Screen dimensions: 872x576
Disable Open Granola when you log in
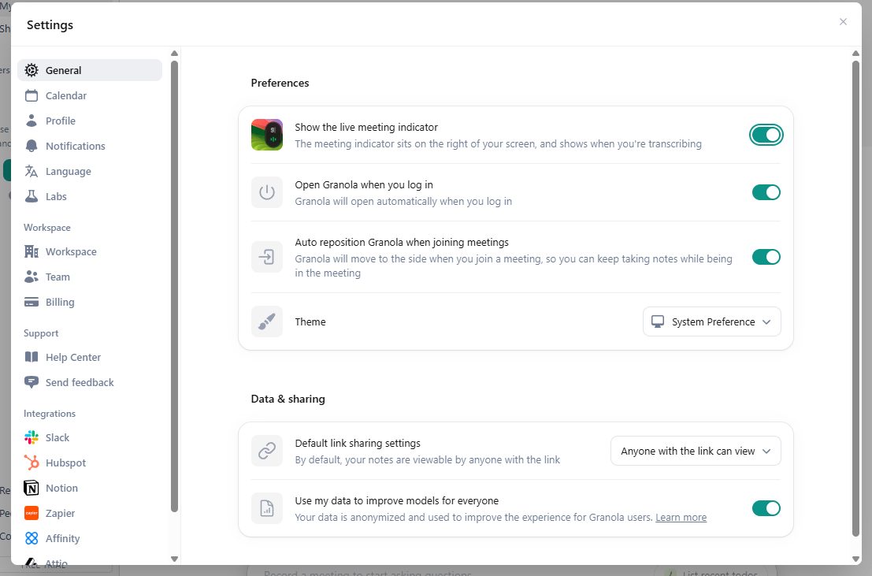766,192
